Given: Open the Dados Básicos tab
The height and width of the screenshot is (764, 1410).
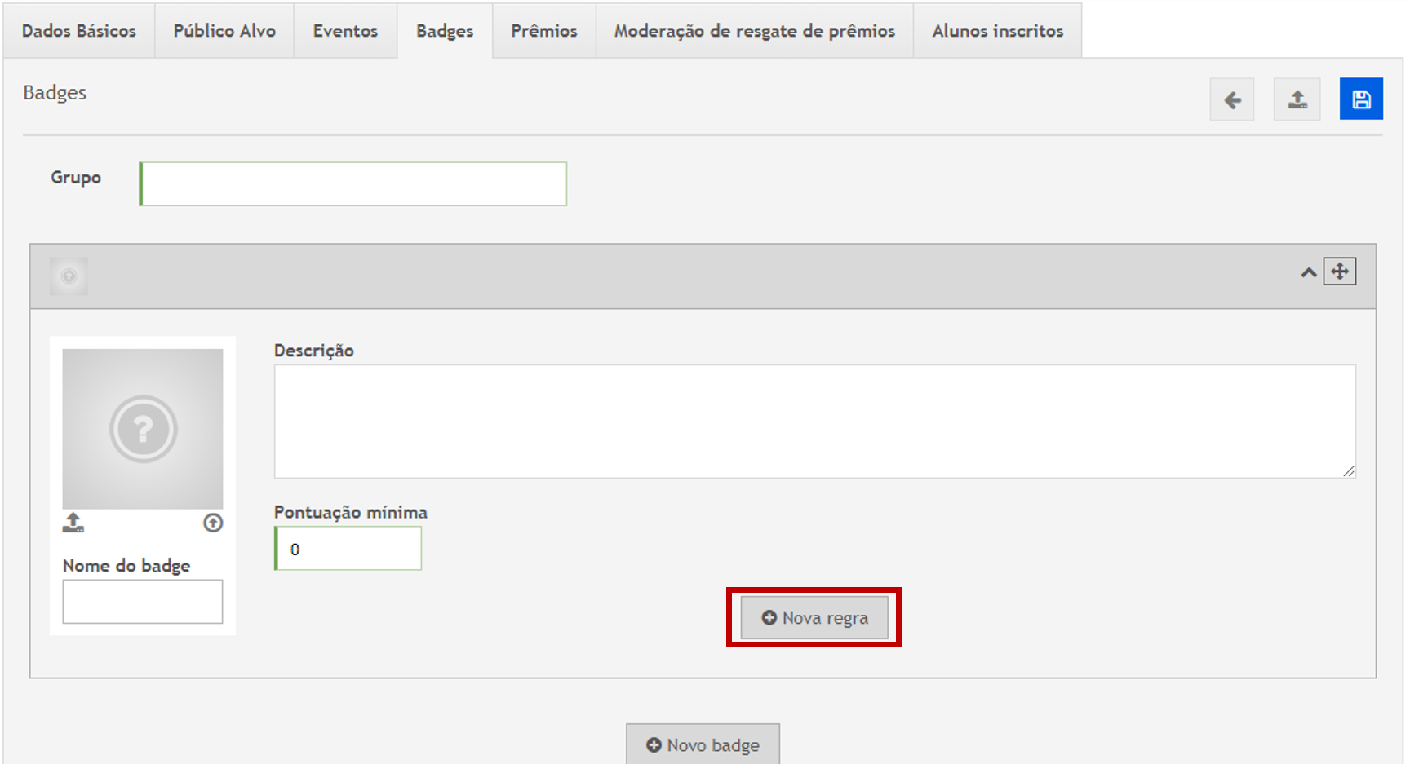Looking at the screenshot, I should coord(79,31).
